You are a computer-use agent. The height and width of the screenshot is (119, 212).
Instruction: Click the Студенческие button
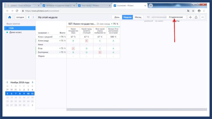point(176,17)
